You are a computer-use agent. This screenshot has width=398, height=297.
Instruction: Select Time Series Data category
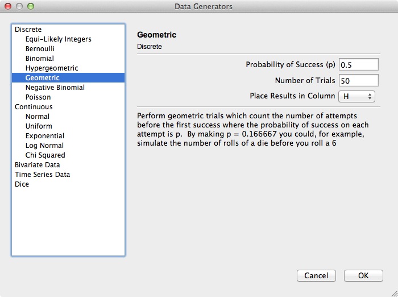coord(42,175)
